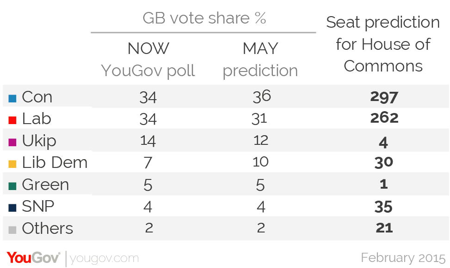The image size is (450, 268).
Task: Select the MAY prediction column header
Action: tap(260, 59)
